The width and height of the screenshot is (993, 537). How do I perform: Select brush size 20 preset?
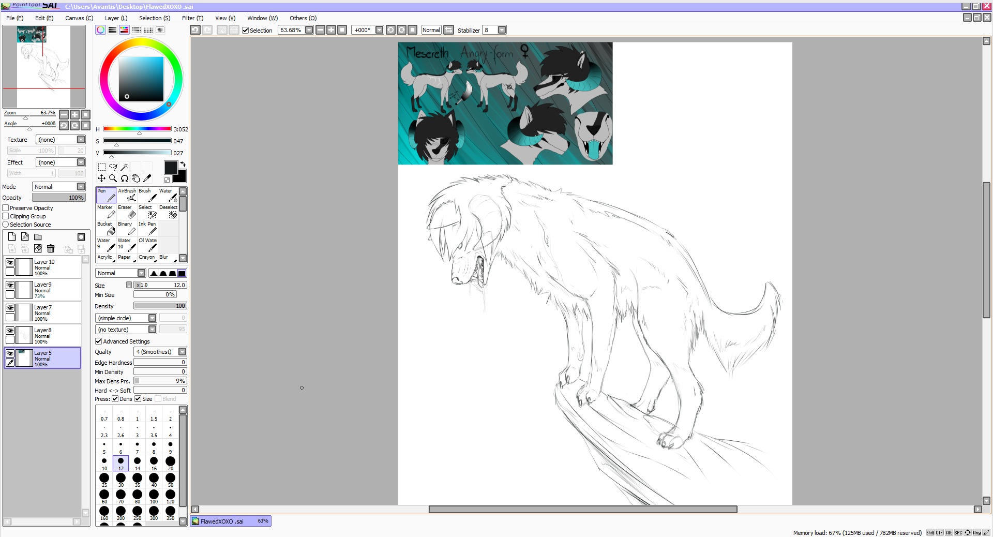pos(170,463)
